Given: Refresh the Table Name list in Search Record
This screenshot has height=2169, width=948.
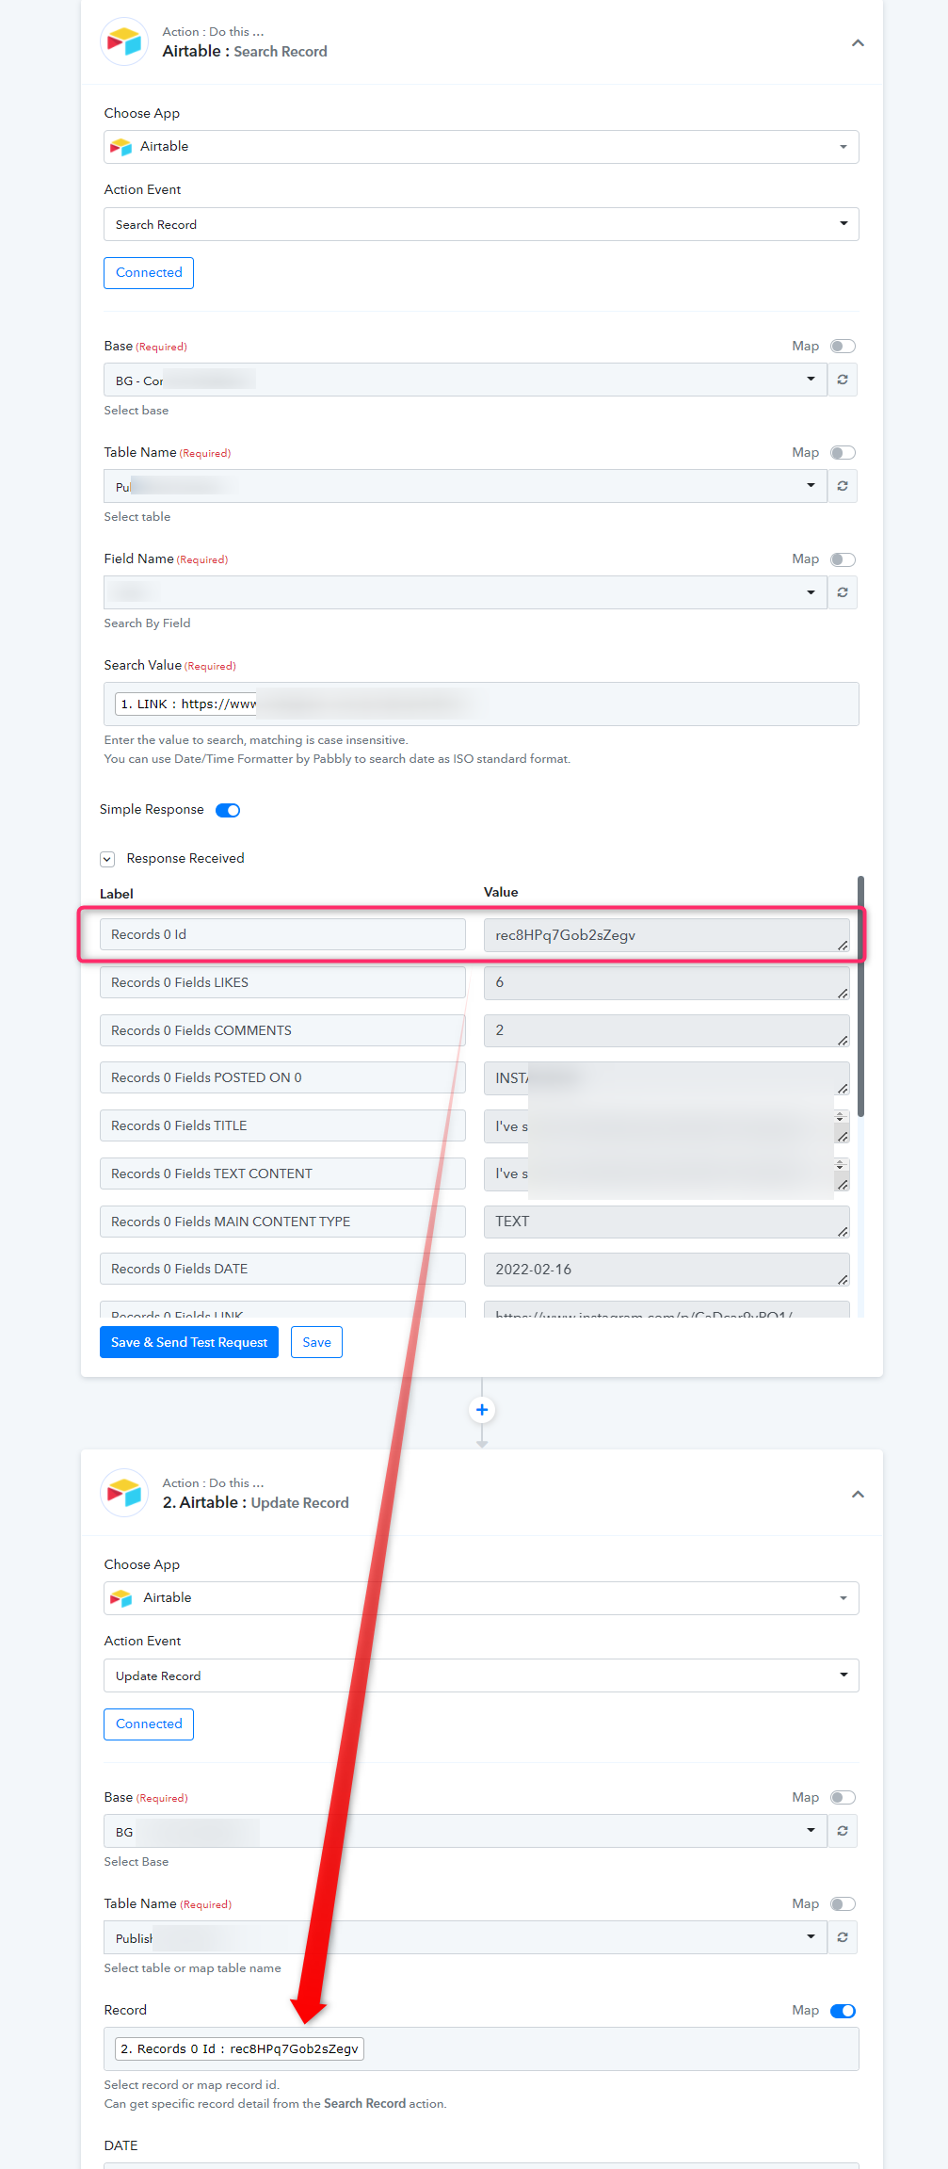Looking at the screenshot, I should tap(843, 486).
